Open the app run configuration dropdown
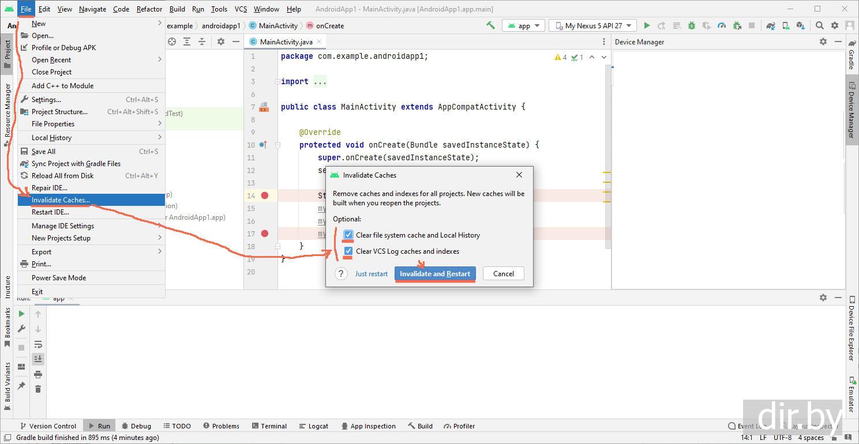 click(x=524, y=25)
